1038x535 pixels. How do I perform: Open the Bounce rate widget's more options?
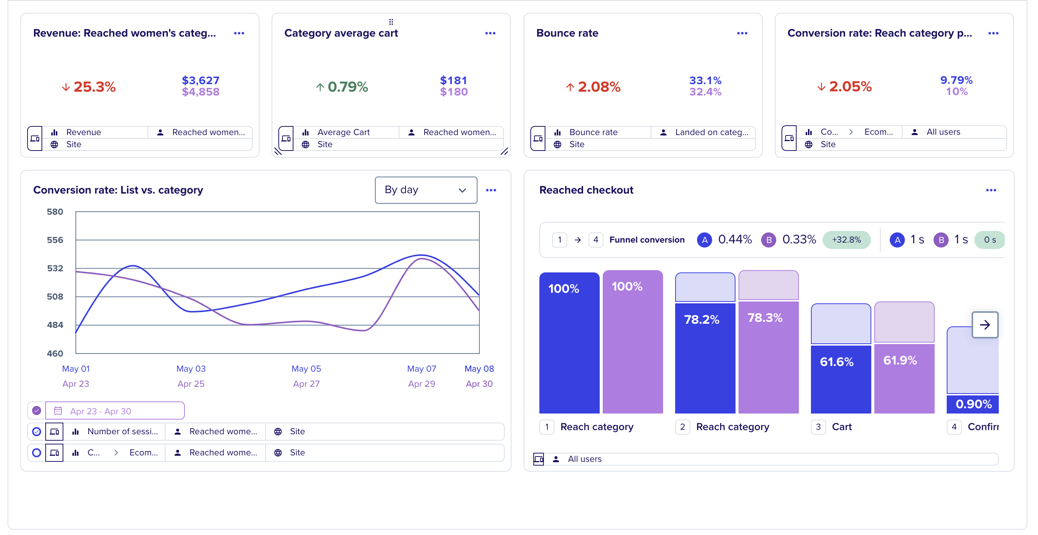pos(742,33)
